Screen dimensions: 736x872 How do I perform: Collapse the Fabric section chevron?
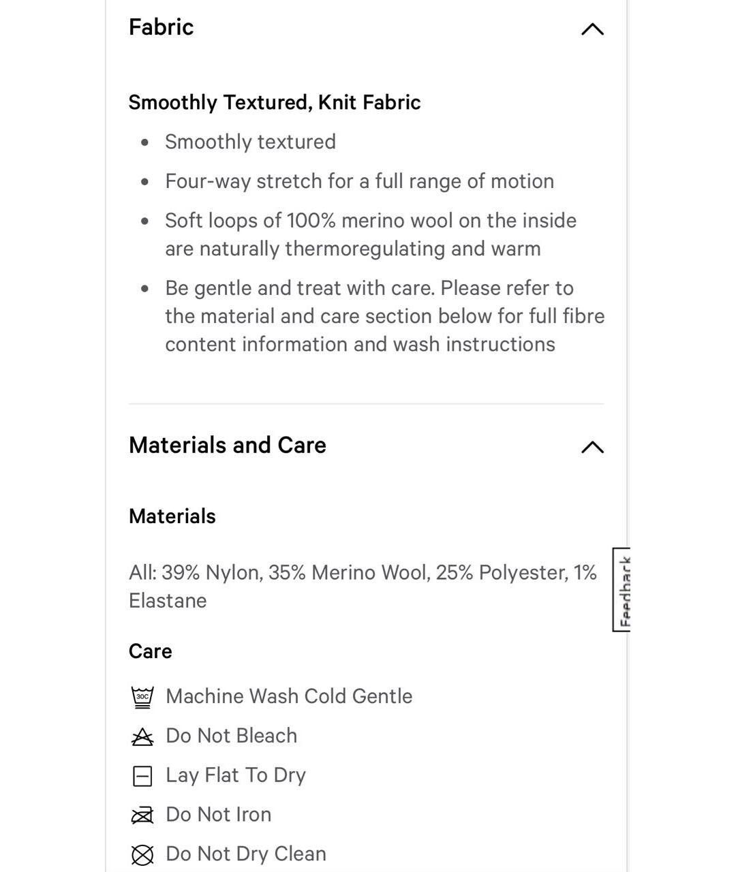pyautogui.click(x=592, y=29)
